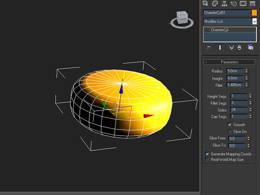Screen dimensions: 260x195
Task: Click the ViewCube Front face
Action: point(183,19)
